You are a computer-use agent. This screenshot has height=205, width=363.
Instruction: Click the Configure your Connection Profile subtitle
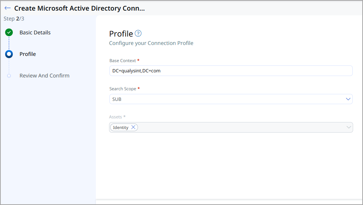(151, 43)
